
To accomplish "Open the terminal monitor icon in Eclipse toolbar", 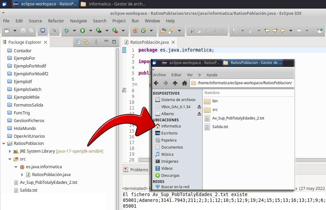I will (x=43, y=31).
